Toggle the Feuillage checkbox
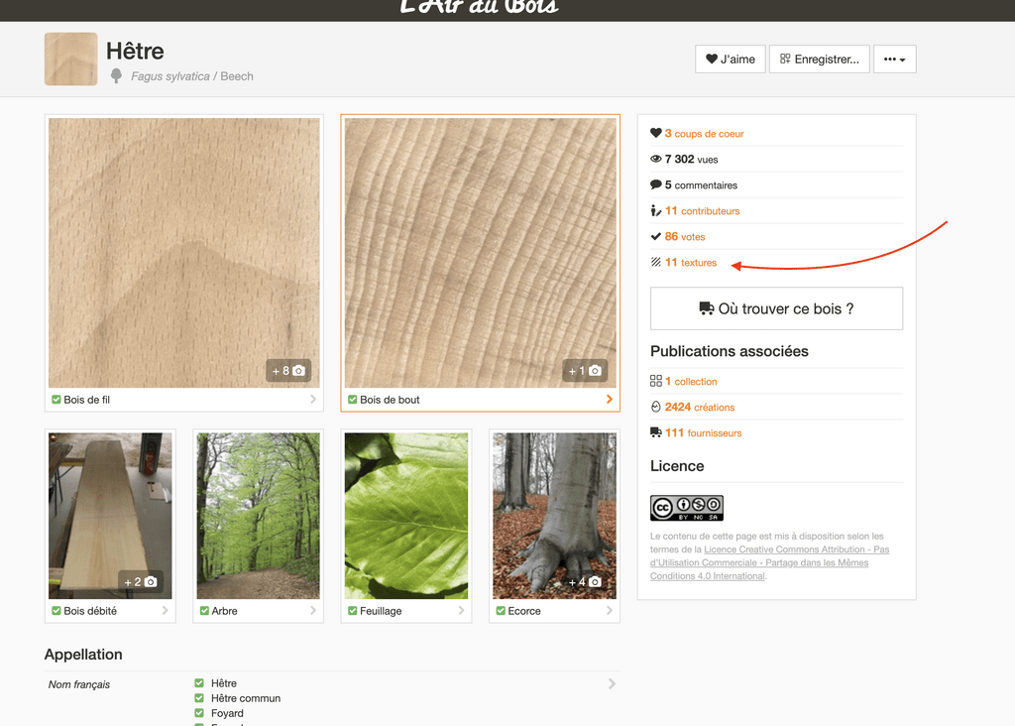Image resolution: width=1015 pixels, height=726 pixels. point(353,611)
